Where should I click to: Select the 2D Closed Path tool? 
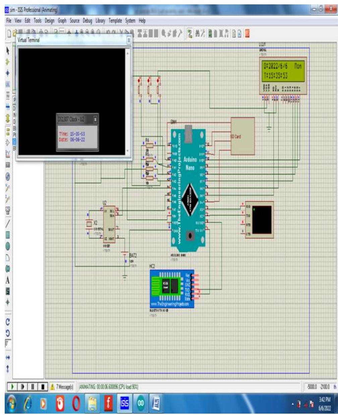7,269
